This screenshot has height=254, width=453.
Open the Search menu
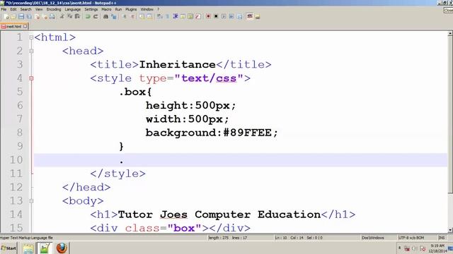[25, 9]
